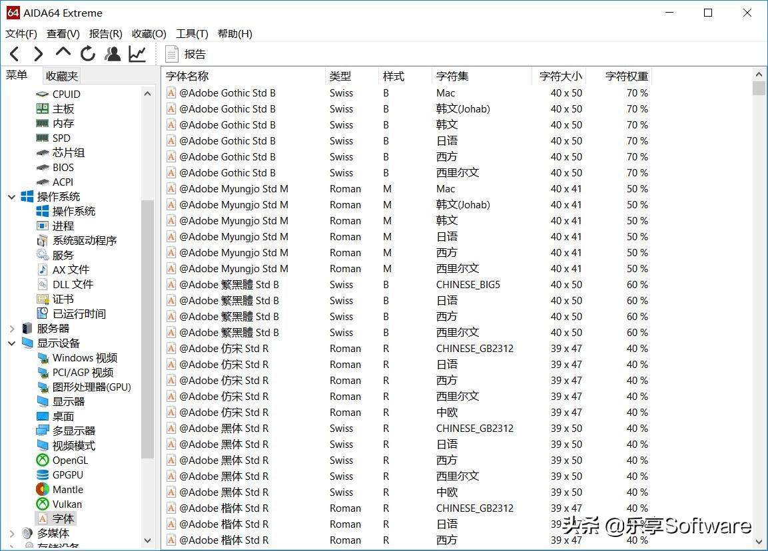Open the 文件(F) menu
This screenshot has width=768, height=551.
tap(21, 34)
